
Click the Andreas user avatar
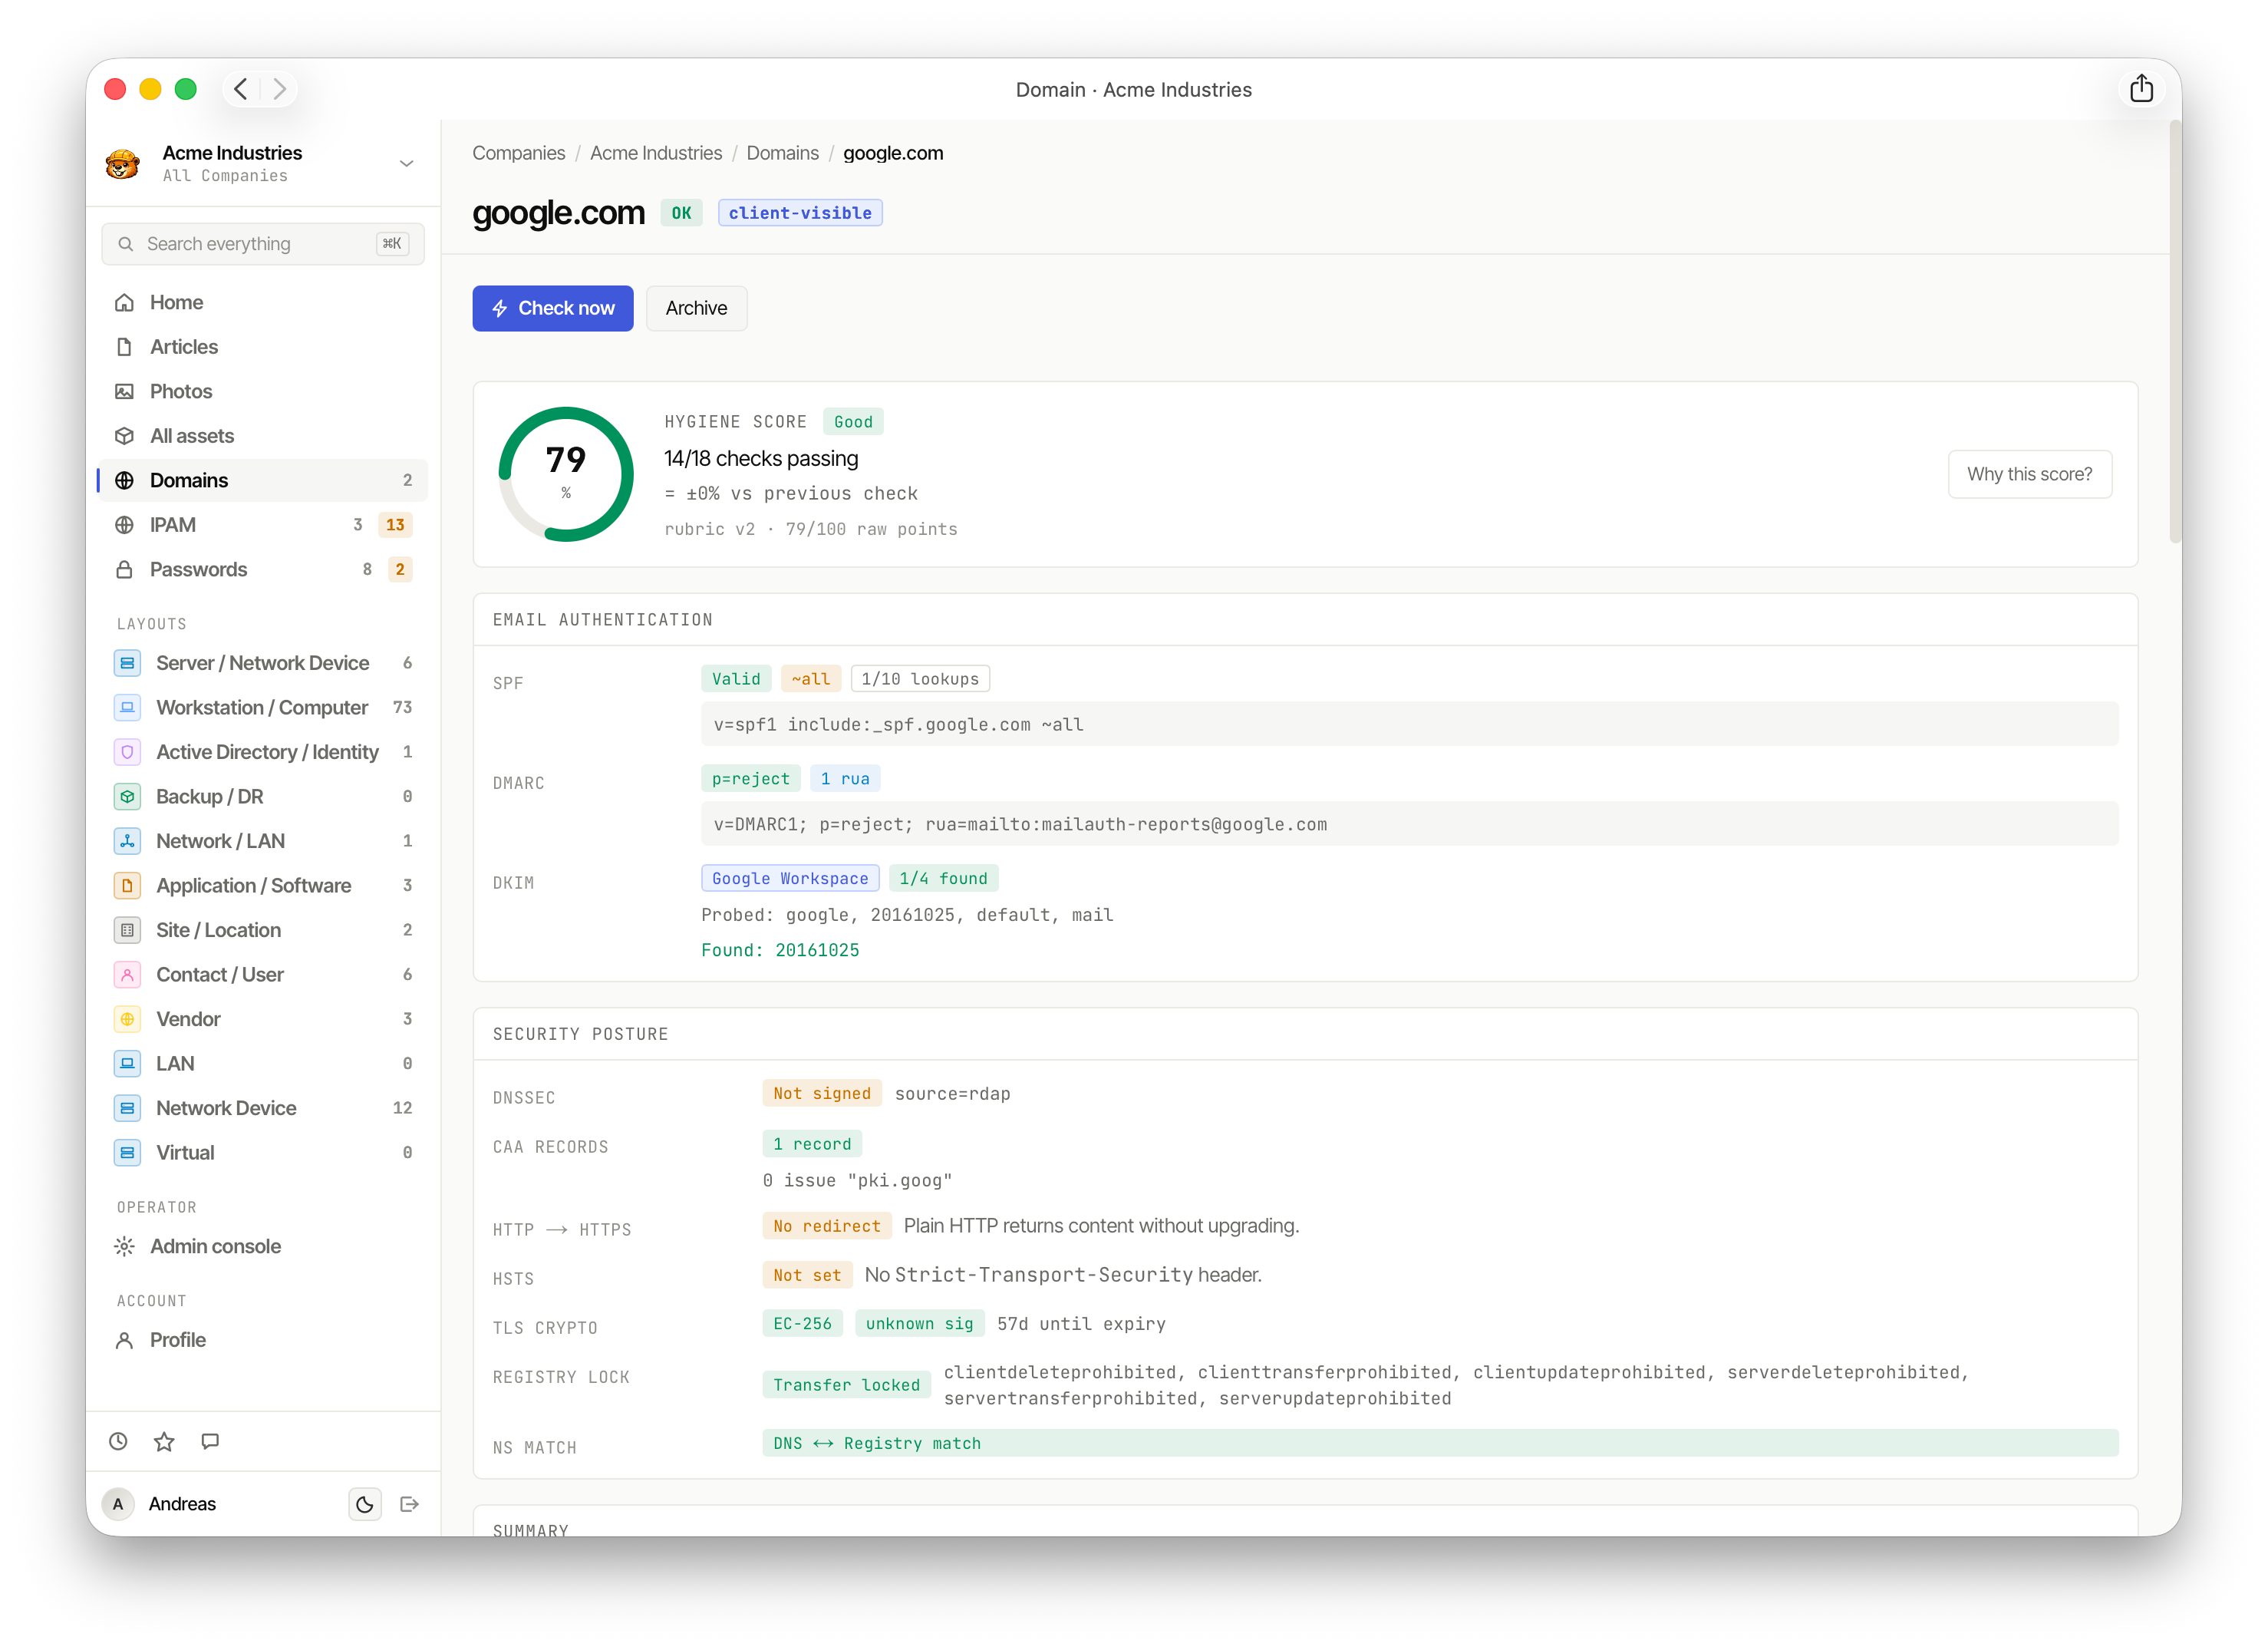pyautogui.click(x=118, y=1504)
